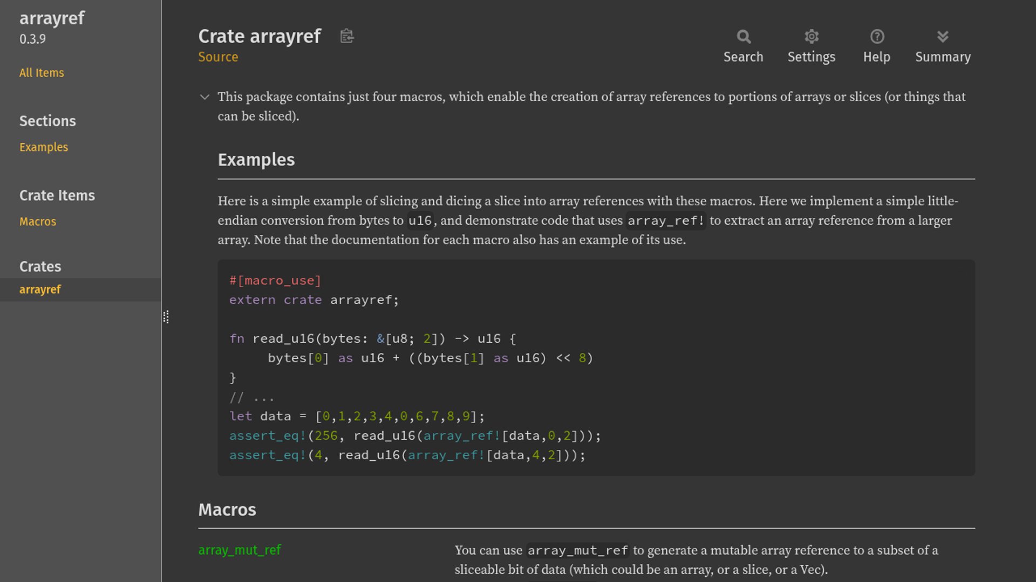Click the Examples heading anchor
Image resolution: width=1036 pixels, height=582 pixels.
(256, 160)
